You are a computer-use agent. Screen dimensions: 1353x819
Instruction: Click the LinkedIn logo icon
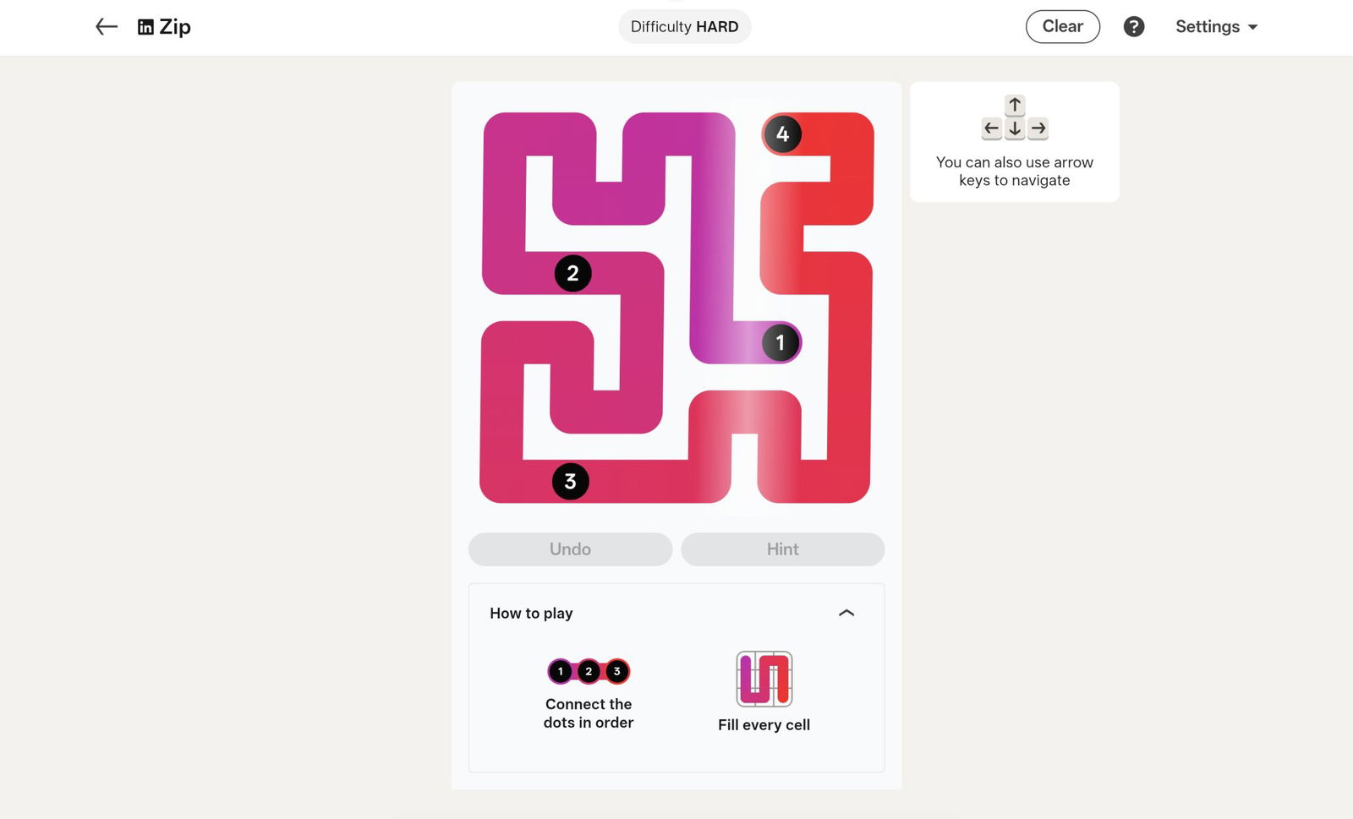coord(145,27)
